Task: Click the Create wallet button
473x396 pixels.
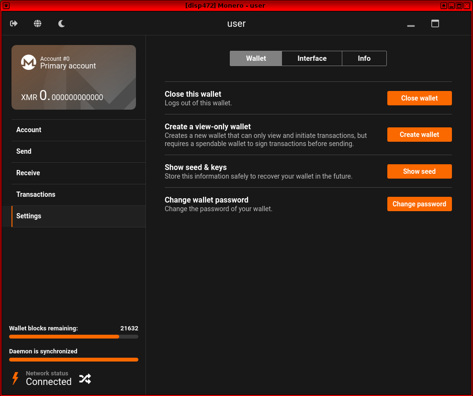Action: [419, 135]
